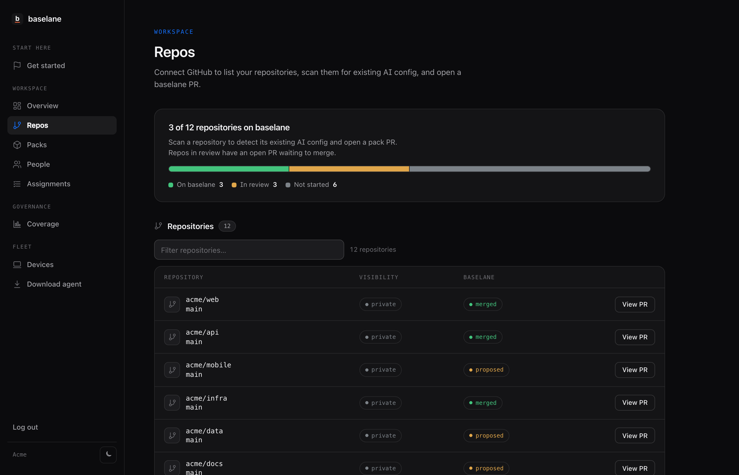The image size is (739, 475).
Task: Click the baselane logo icon
Action: click(x=17, y=19)
